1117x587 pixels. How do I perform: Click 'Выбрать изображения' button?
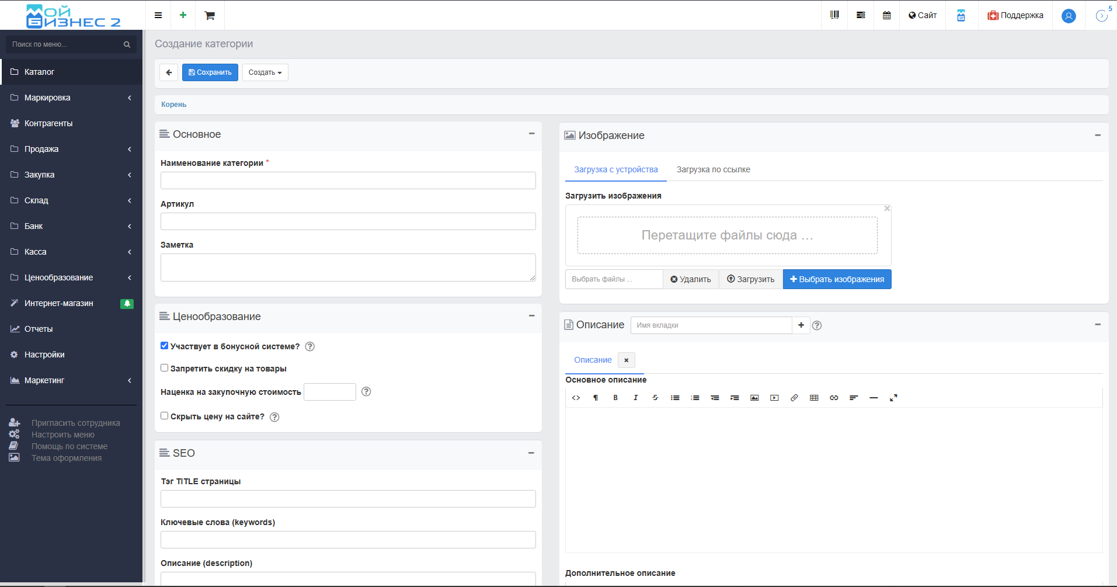point(837,279)
